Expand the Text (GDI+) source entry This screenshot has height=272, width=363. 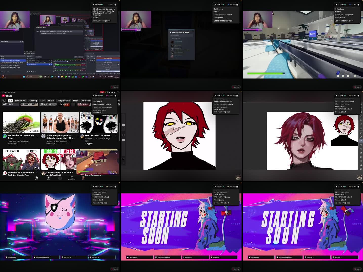(x=28, y=58)
